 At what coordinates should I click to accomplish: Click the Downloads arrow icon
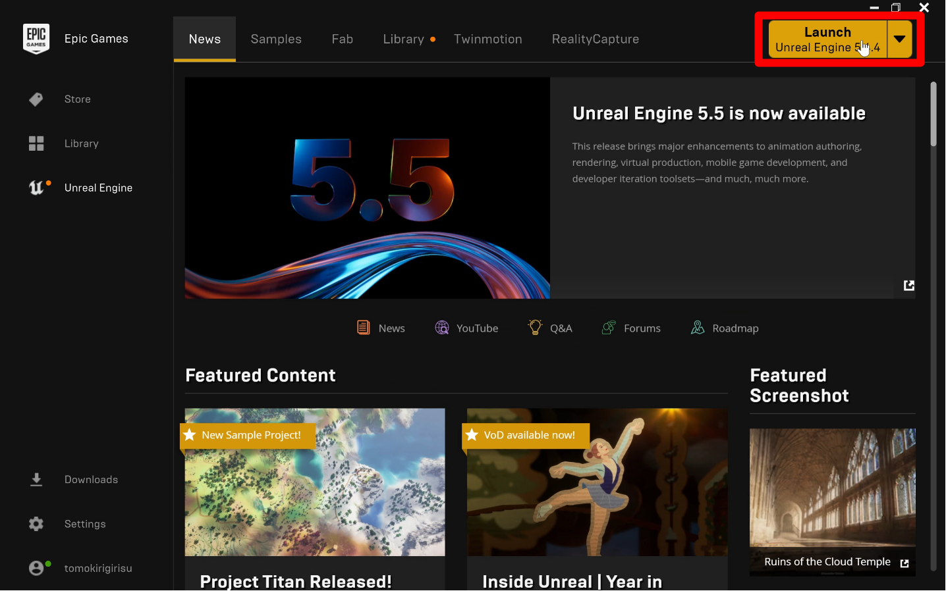(x=36, y=480)
